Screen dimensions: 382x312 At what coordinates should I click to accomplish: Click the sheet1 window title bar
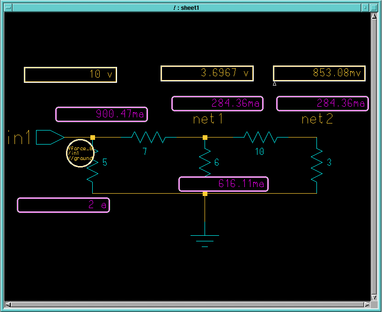[x=187, y=8]
